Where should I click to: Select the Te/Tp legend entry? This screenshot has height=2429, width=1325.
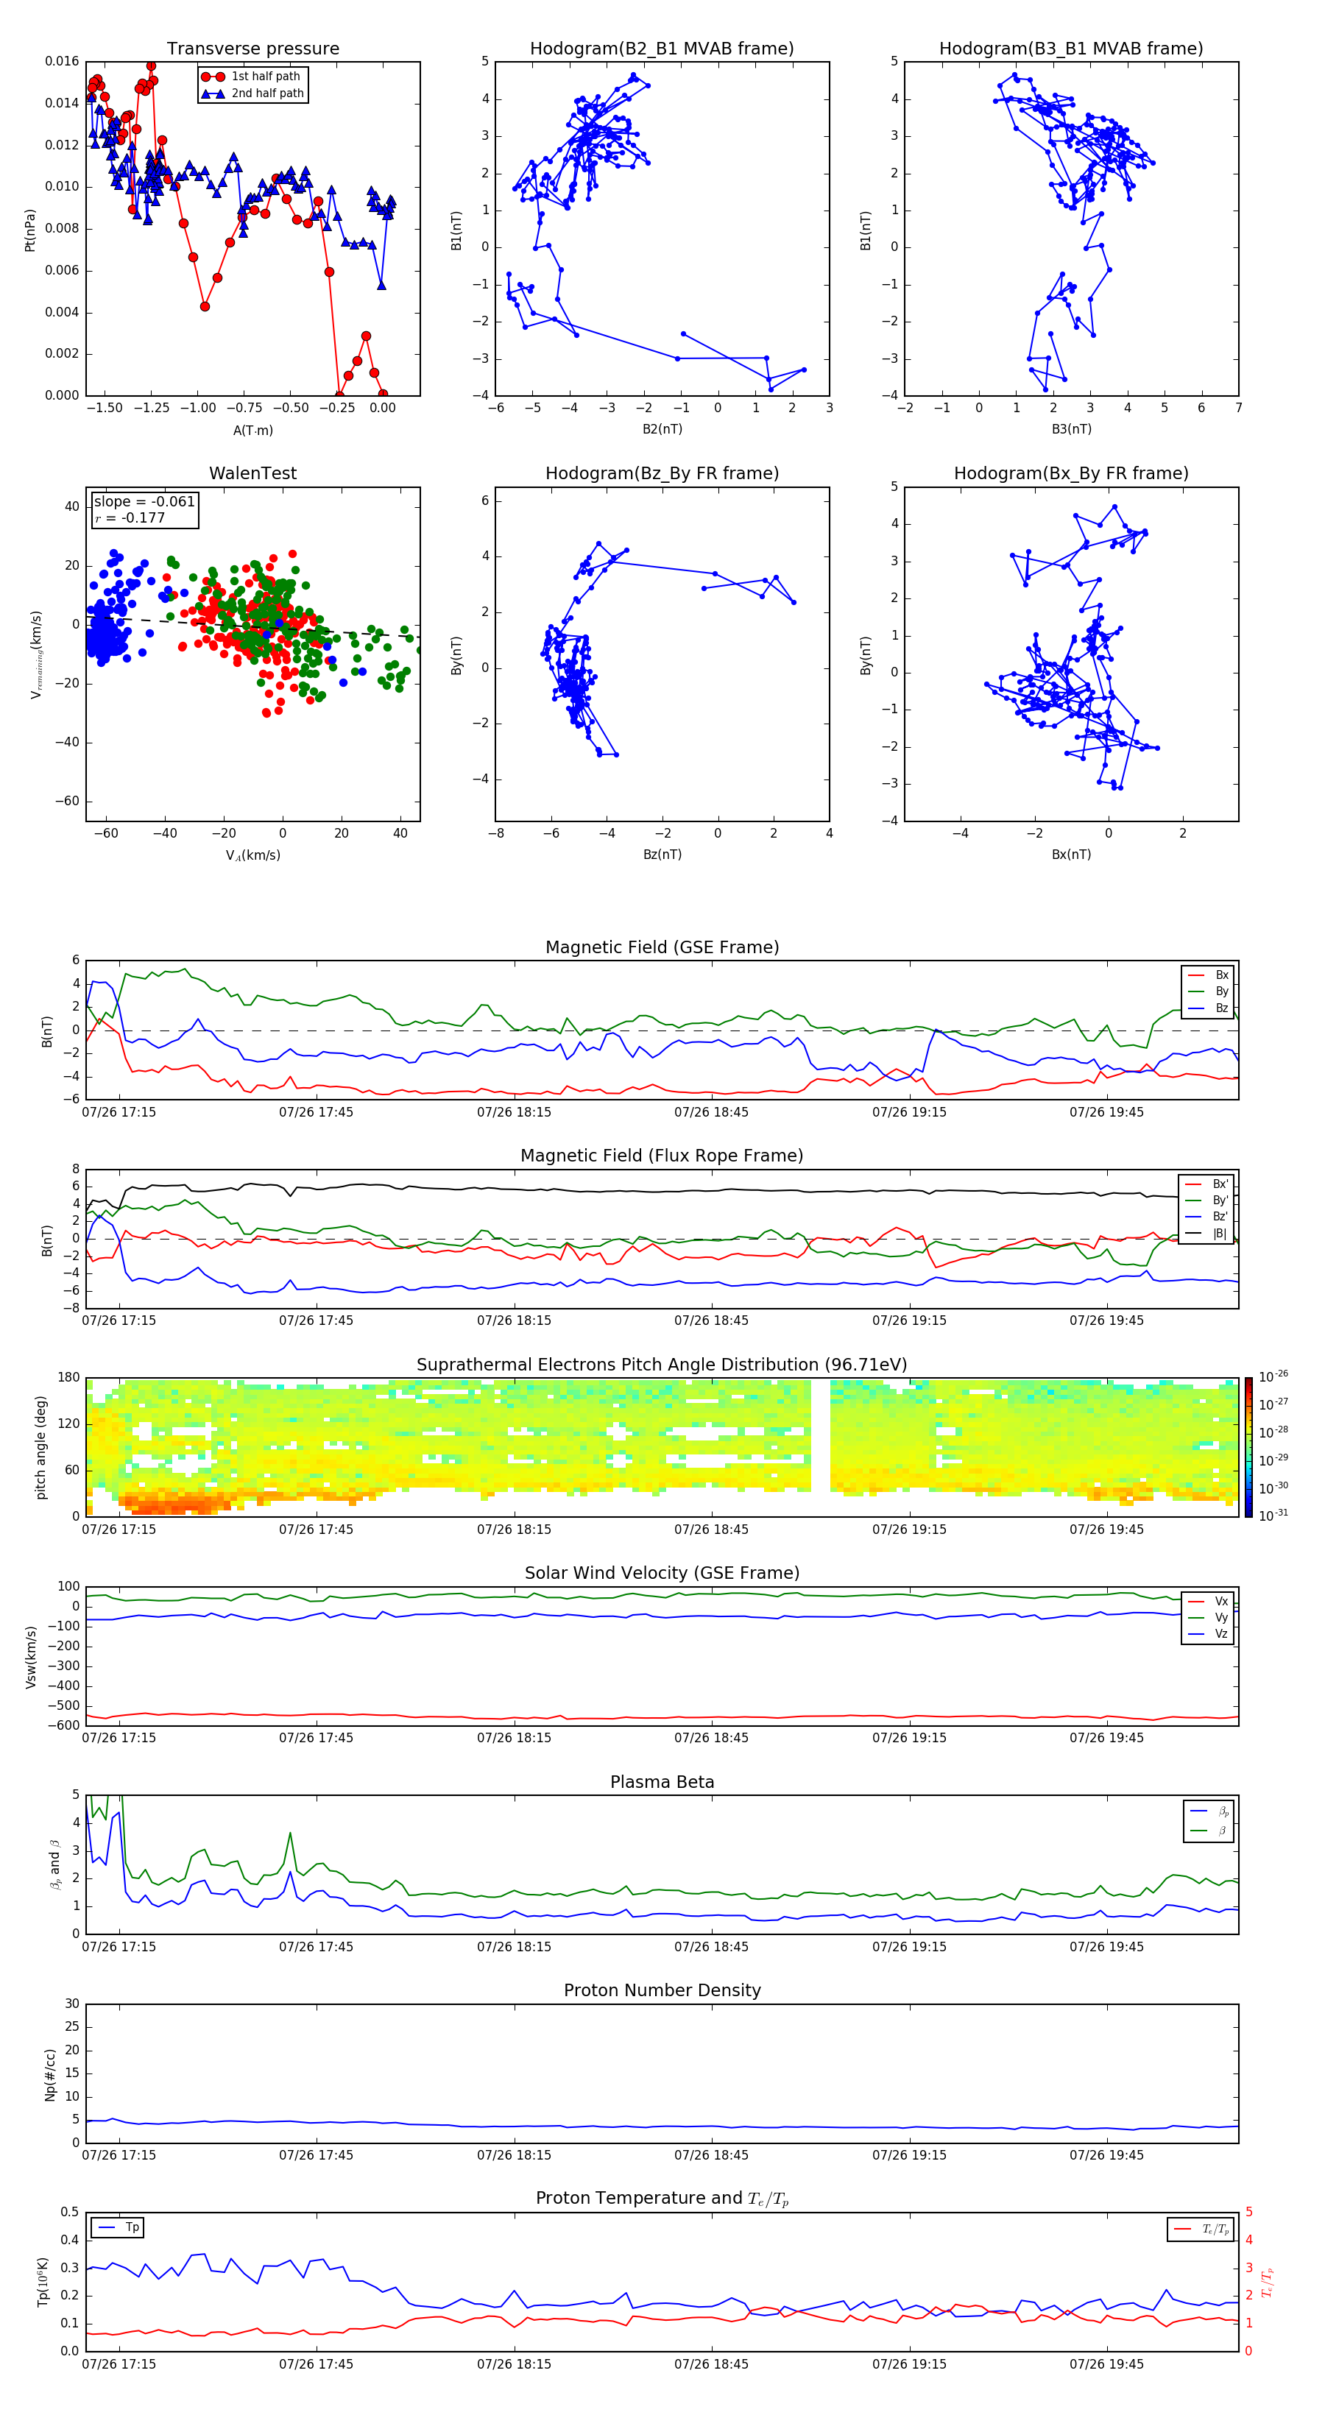tap(1201, 2229)
